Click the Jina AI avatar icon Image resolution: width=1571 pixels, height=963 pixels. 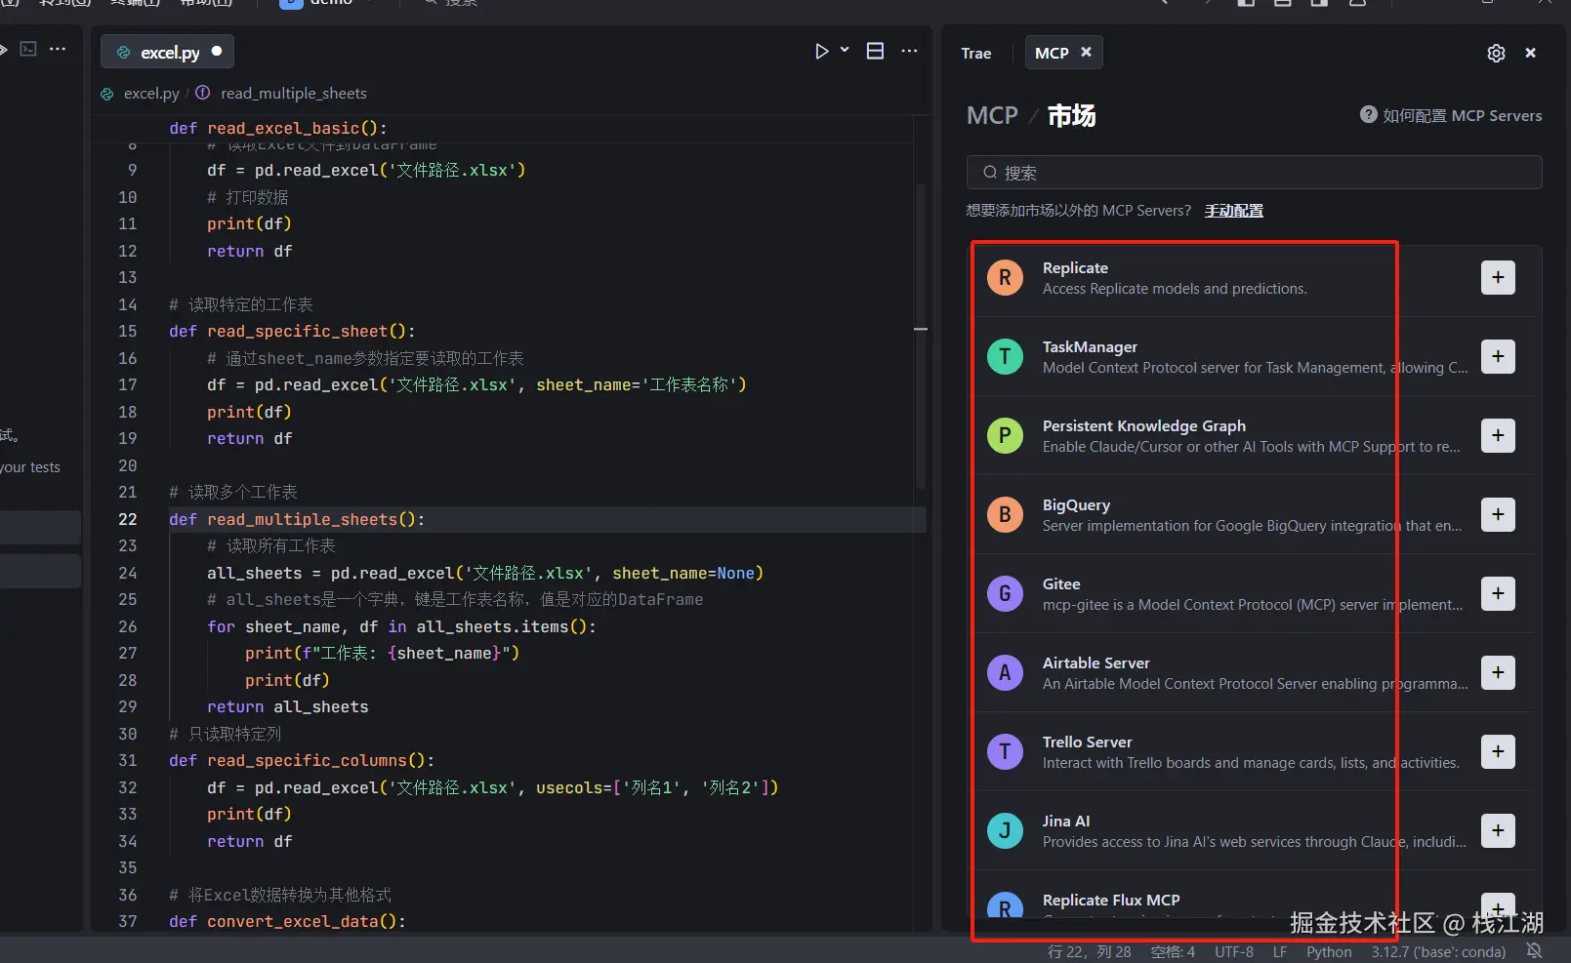(1005, 830)
